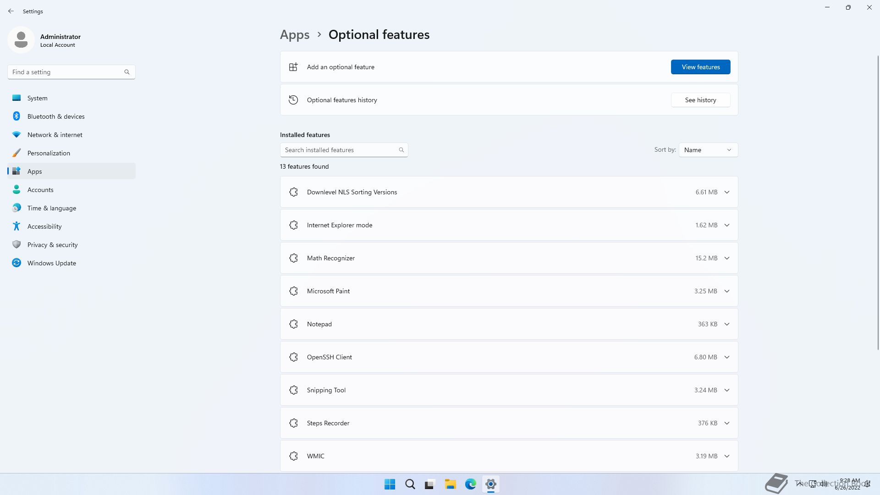Go to Bluetooth & devices
Image resolution: width=880 pixels, height=495 pixels.
[71, 116]
